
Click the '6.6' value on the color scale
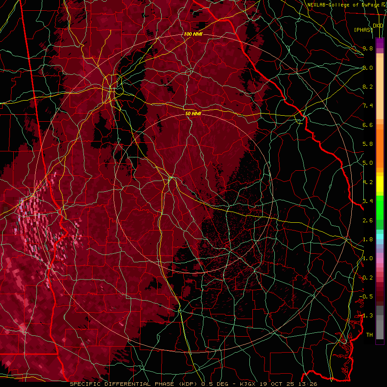tap(368, 125)
